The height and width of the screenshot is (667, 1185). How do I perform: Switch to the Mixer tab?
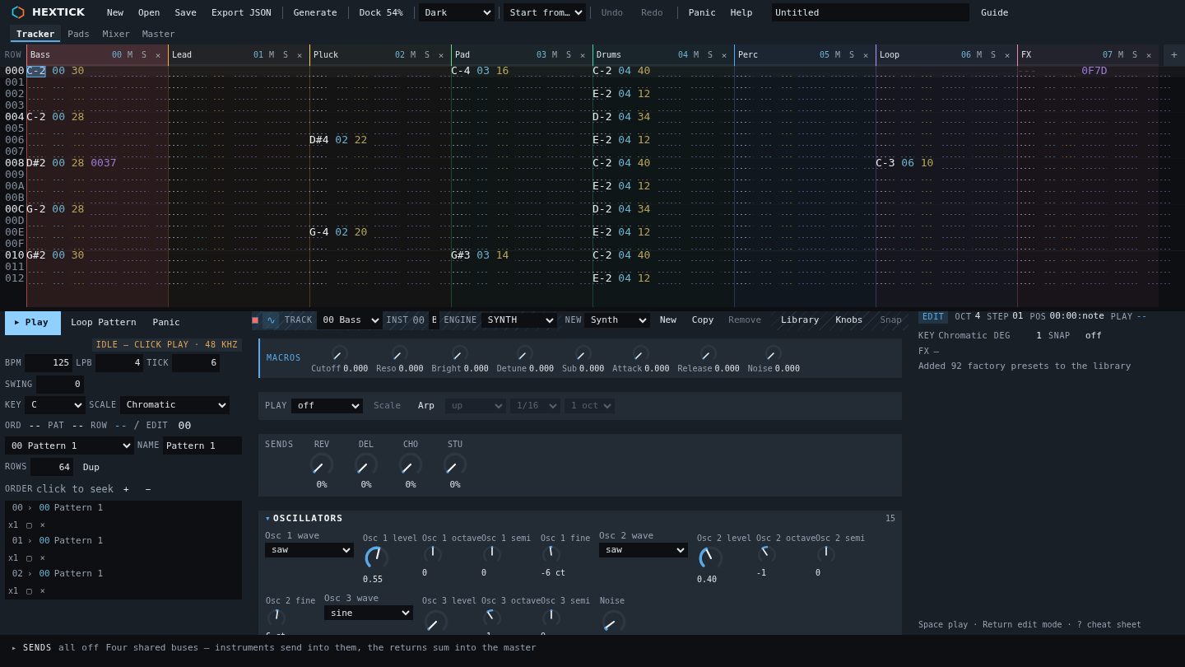tap(116, 34)
